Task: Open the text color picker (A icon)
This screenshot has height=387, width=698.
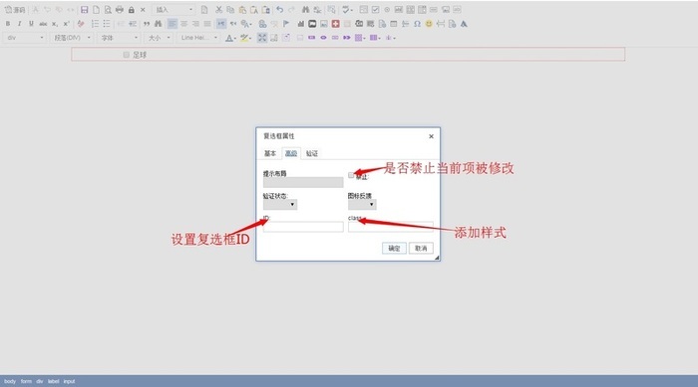Action: tap(229, 38)
